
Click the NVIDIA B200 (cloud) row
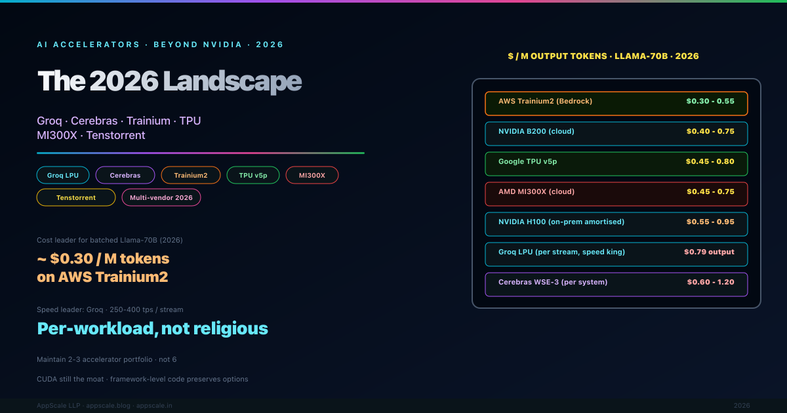point(616,134)
